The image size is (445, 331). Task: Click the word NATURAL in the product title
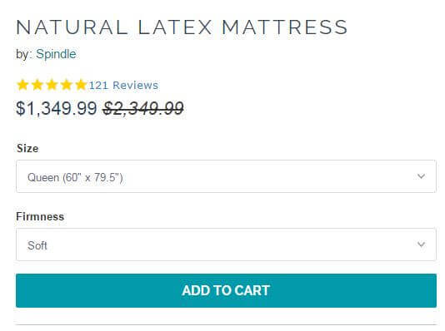[x=72, y=27]
